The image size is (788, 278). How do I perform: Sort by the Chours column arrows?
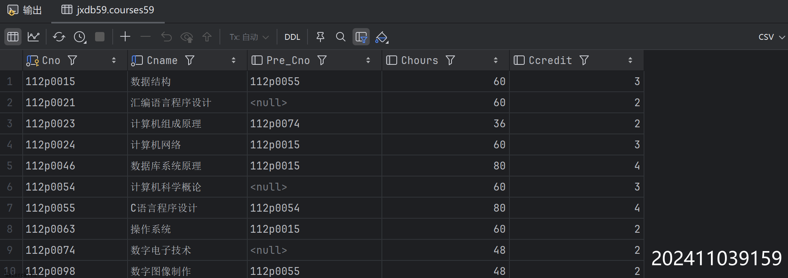point(495,60)
